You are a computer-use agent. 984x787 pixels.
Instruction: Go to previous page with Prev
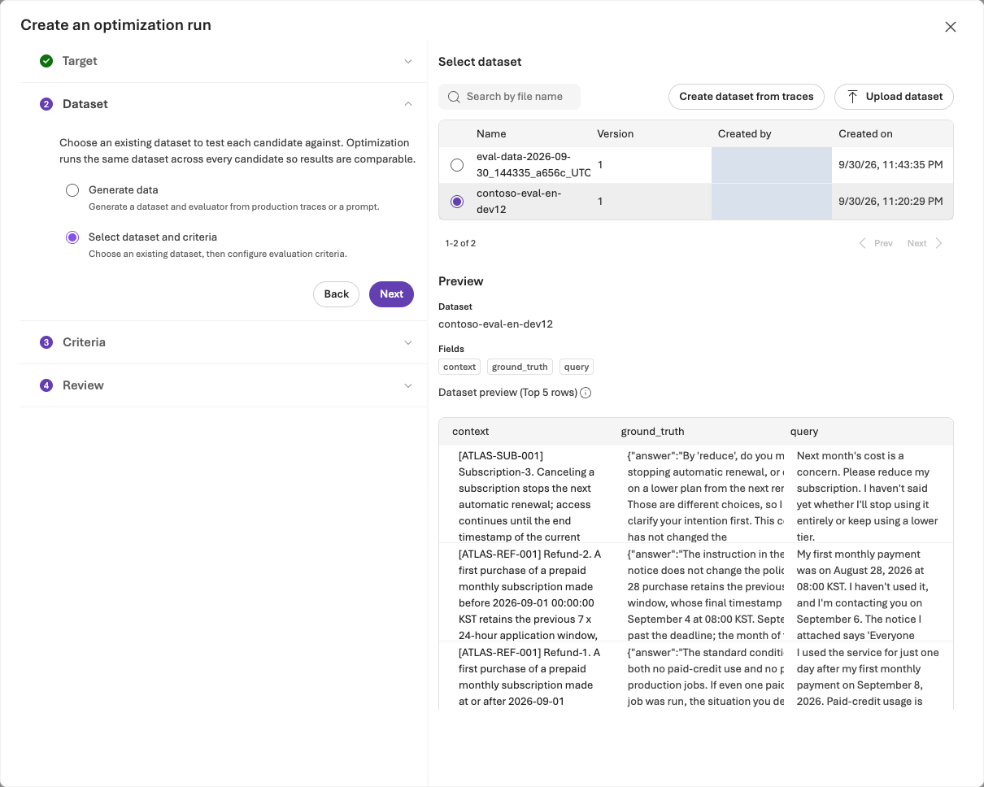(x=876, y=243)
